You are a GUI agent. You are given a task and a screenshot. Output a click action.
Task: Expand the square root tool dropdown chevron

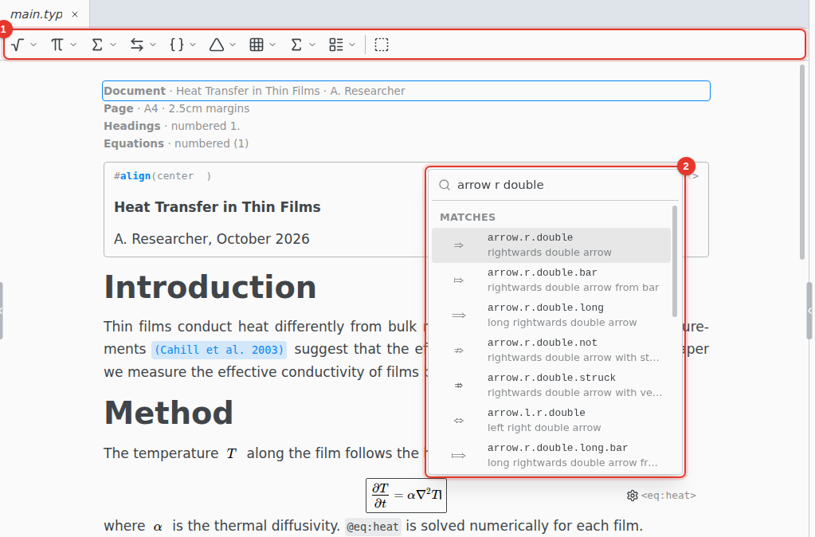coord(33,45)
